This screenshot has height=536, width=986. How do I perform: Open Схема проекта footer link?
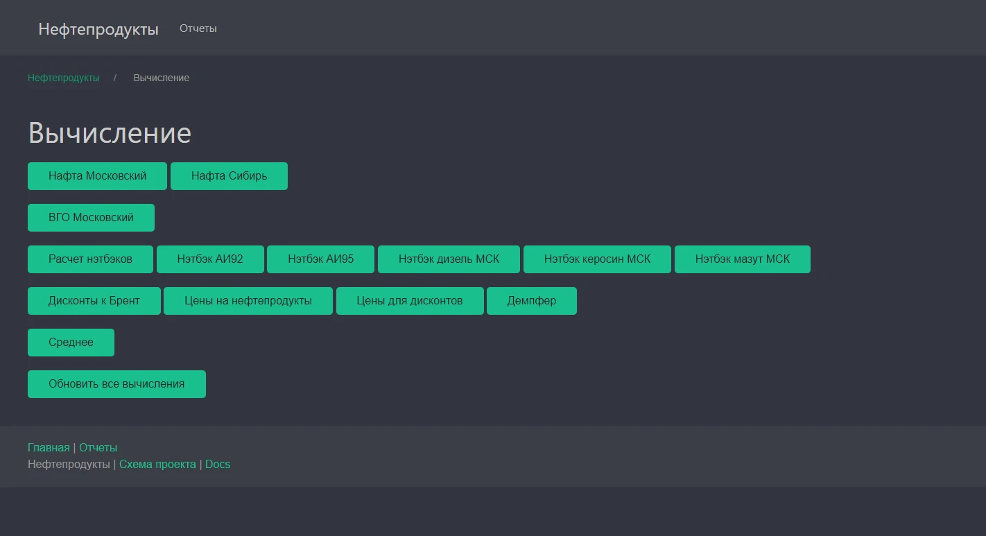157,464
